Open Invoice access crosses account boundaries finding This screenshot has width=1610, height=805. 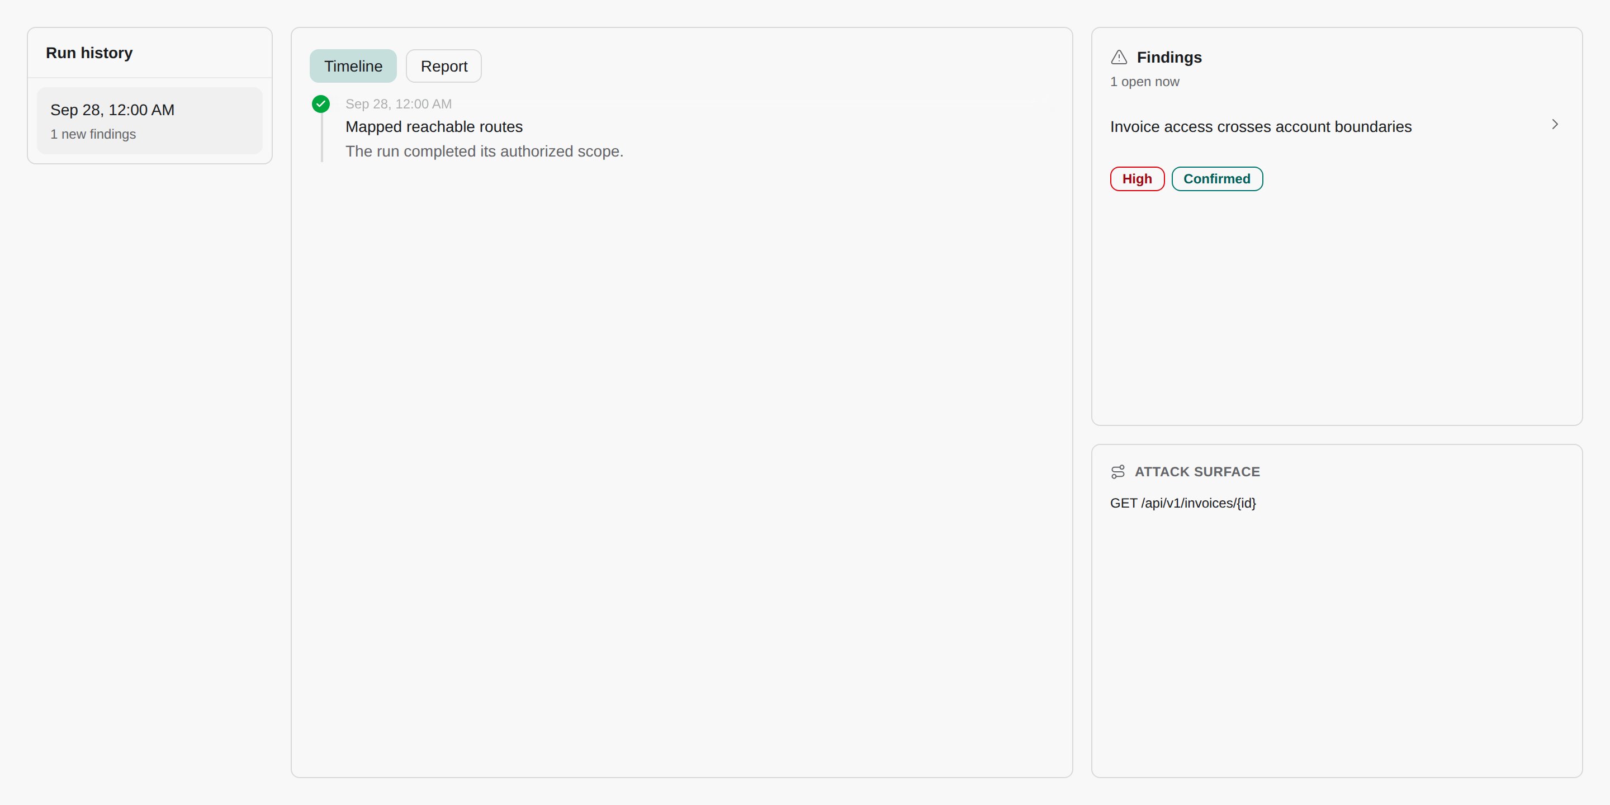pyautogui.click(x=1261, y=127)
